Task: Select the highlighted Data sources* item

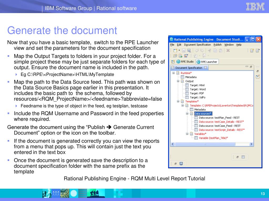Action: coord(203,114)
